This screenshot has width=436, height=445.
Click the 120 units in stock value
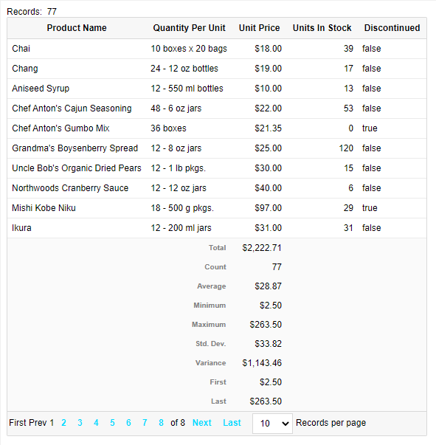click(x=346, y=148)
